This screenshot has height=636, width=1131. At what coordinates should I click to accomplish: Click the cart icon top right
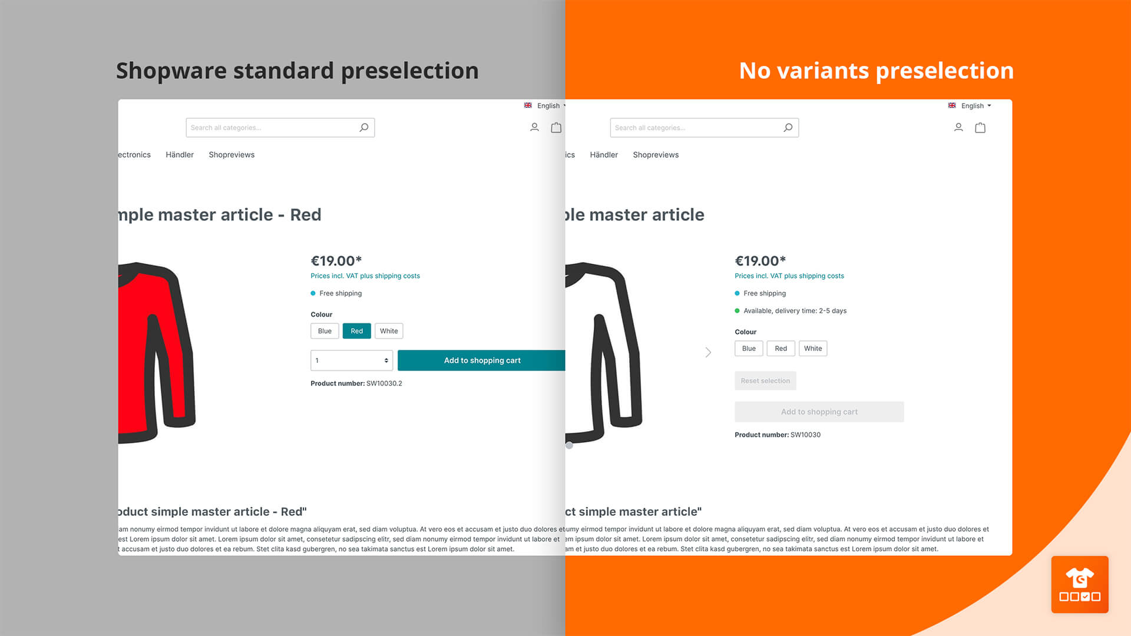click(x=980, y=127)
